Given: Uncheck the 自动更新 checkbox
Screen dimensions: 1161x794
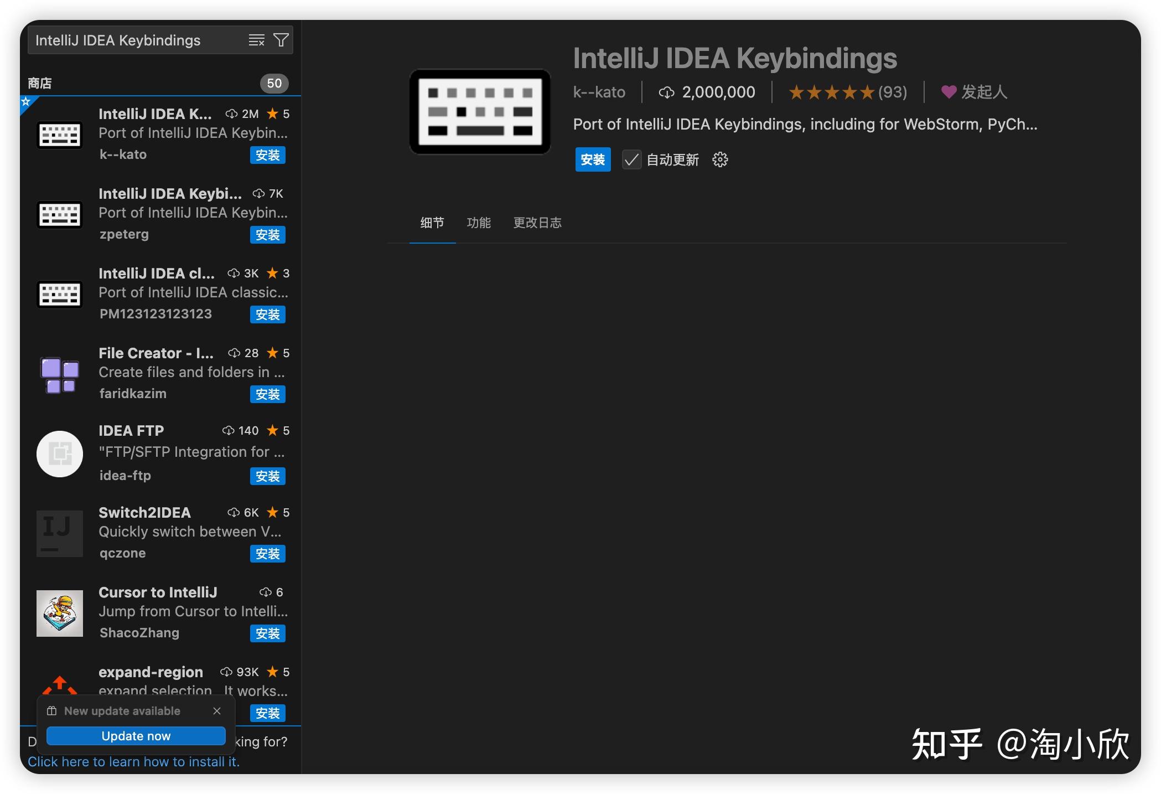Looking at the screenshot, I should pos(631,160).
